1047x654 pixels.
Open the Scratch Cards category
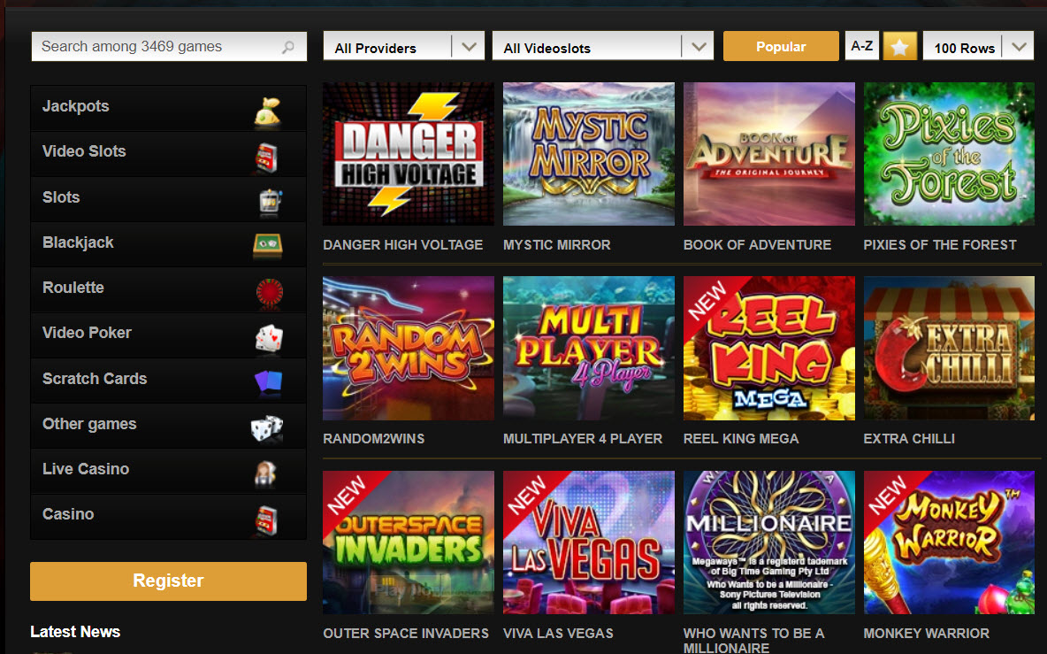tap(168, 380)
